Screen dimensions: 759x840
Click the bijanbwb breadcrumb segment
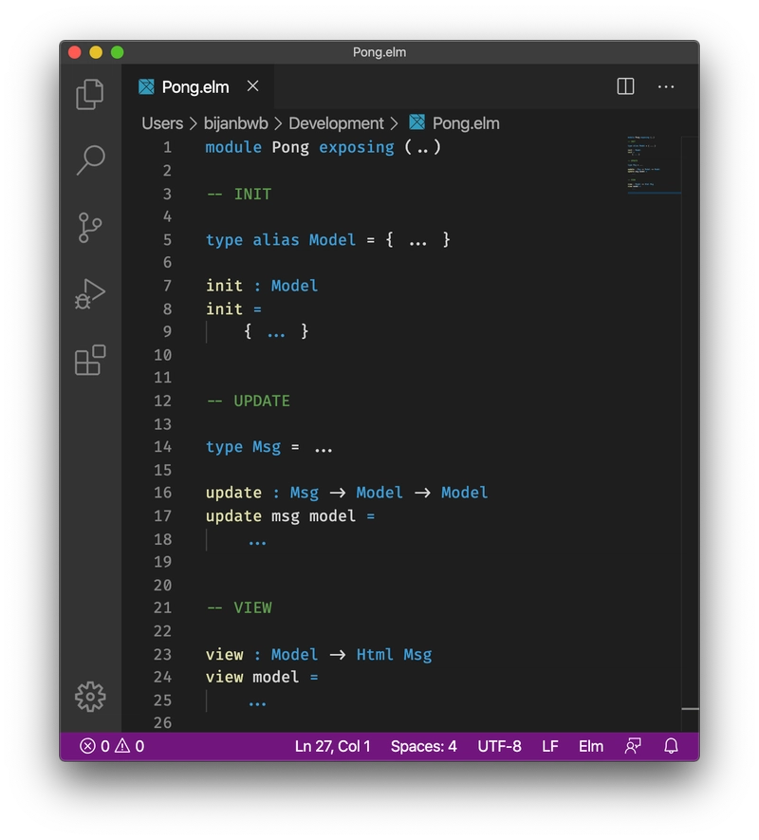[236, 123]
